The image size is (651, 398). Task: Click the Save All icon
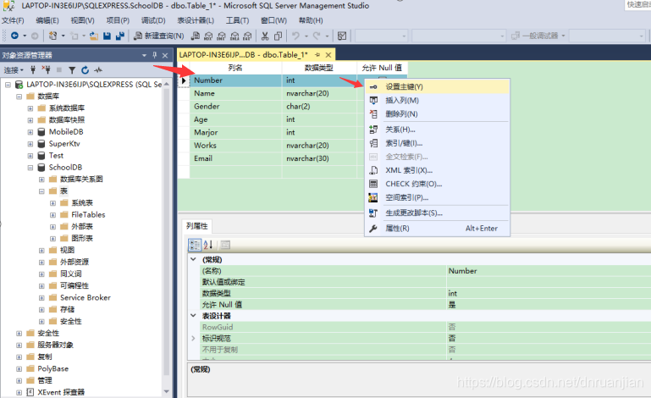(120, 36)
